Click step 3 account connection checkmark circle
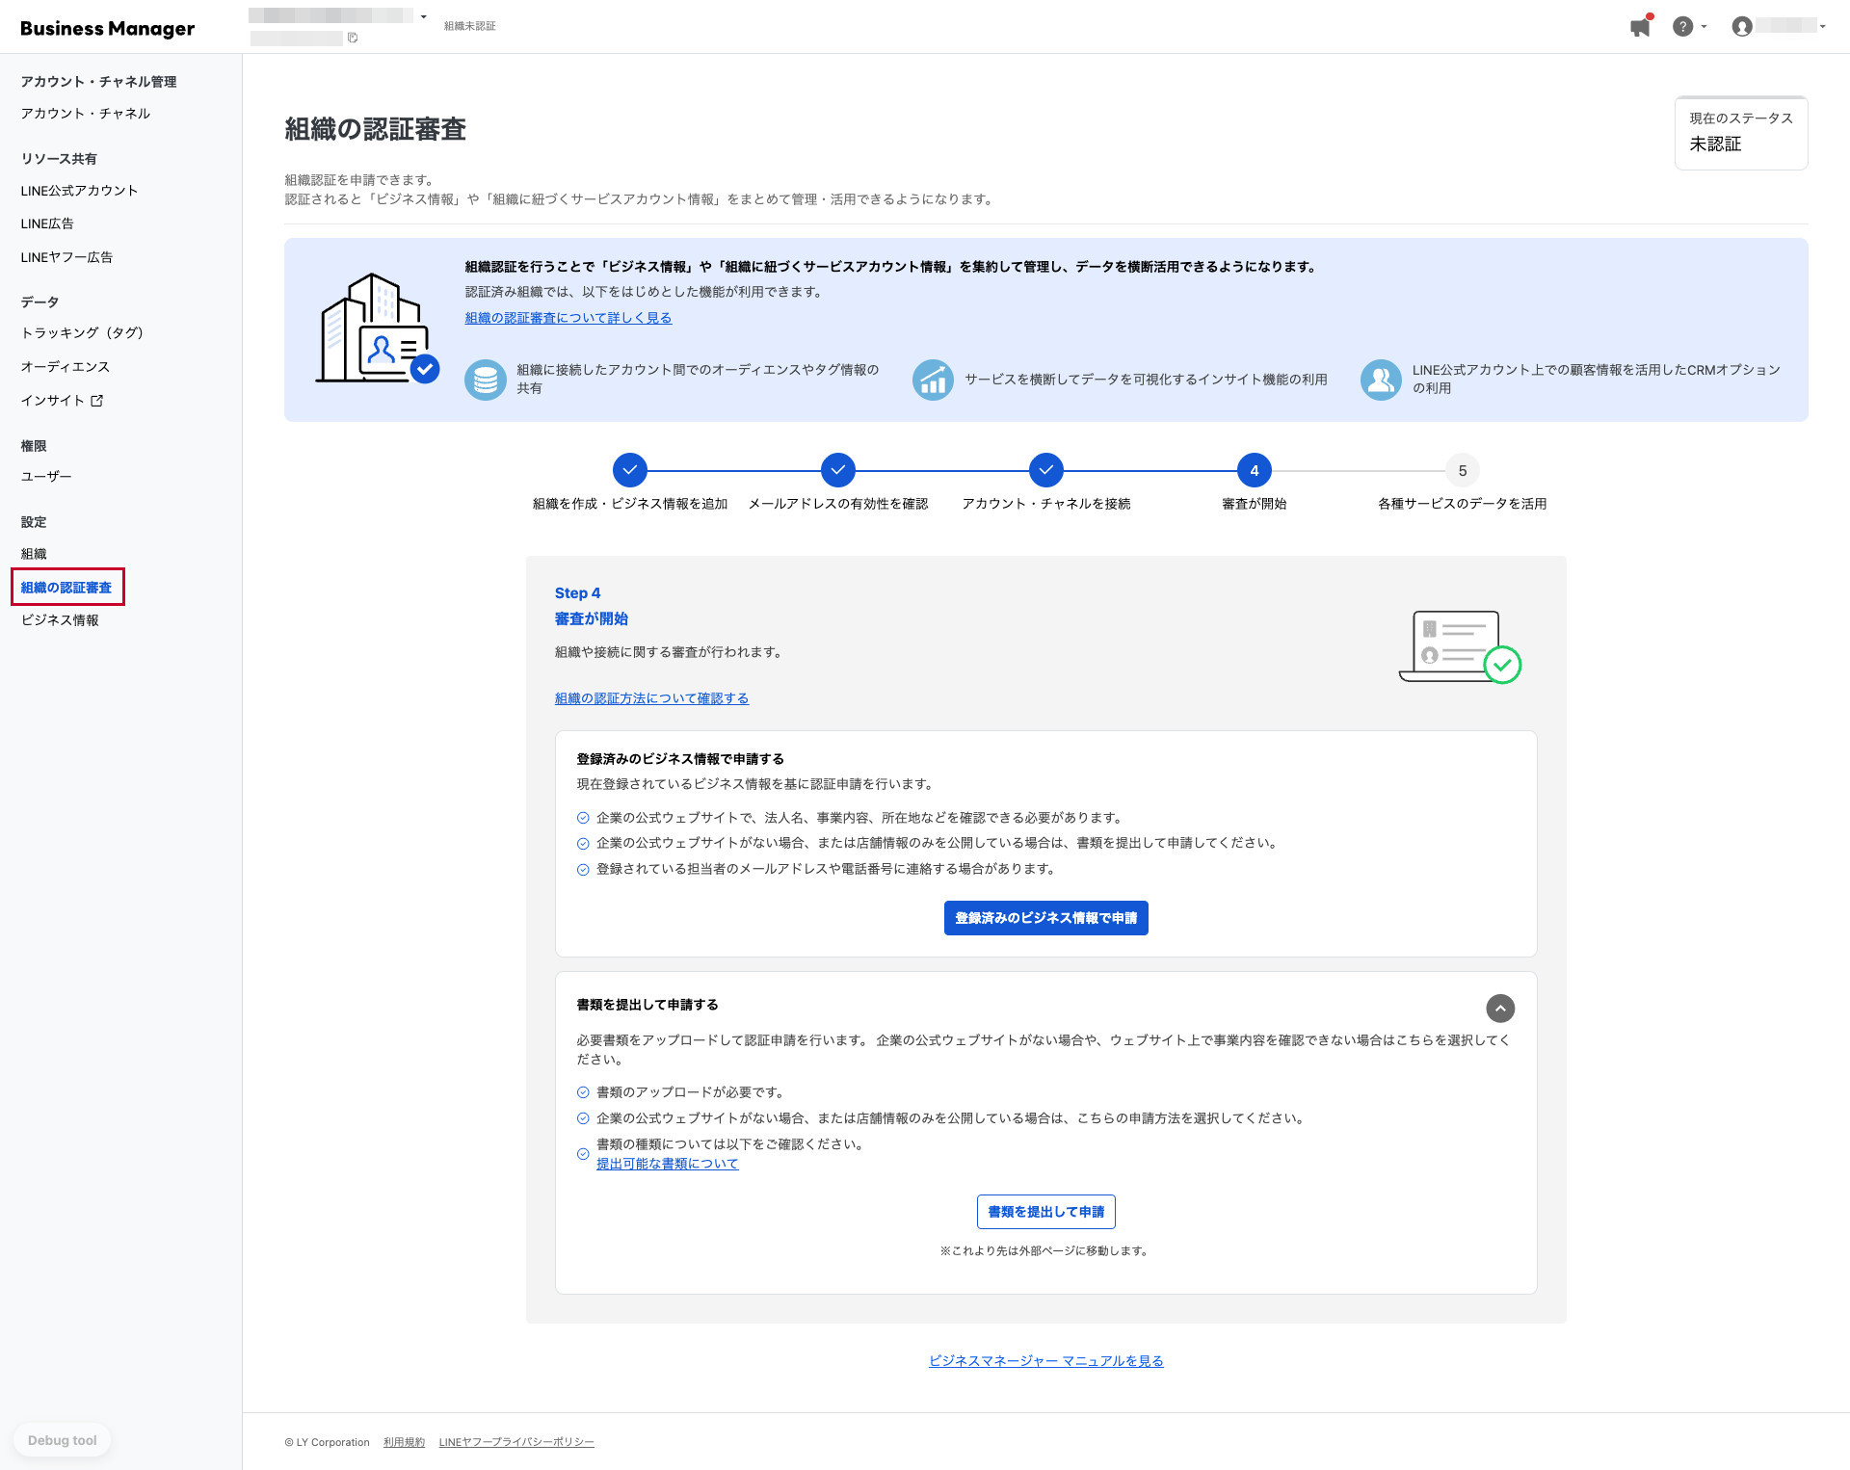The height and width of the screenshot is (1470, 1850). click(x=1046, y=470)
